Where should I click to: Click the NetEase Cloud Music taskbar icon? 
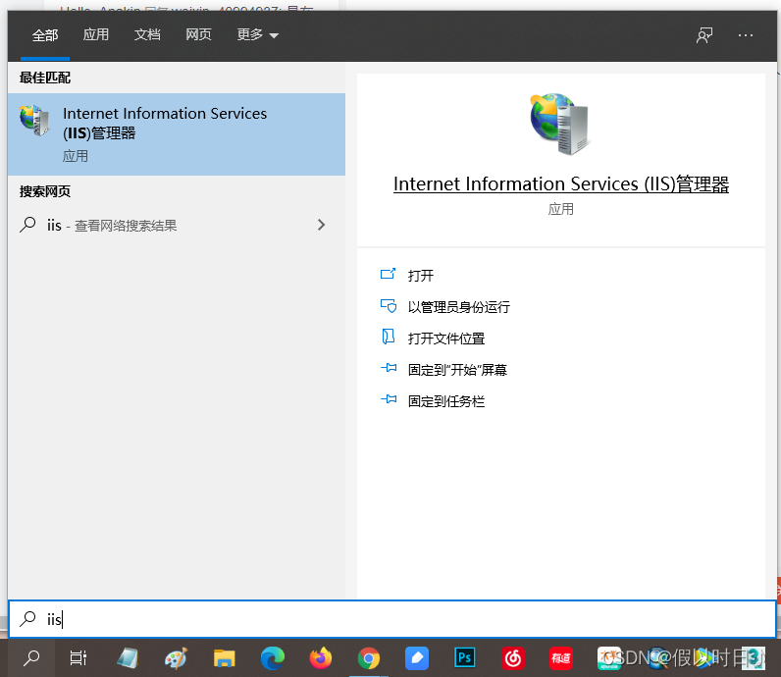(512, 658)
